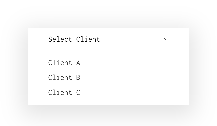Image resolution: width=217 pixels, height=126 pixels.
Task: Select the Client C option
Action: point(64,93)
